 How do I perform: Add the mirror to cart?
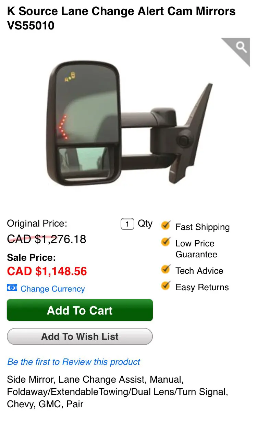80,310
